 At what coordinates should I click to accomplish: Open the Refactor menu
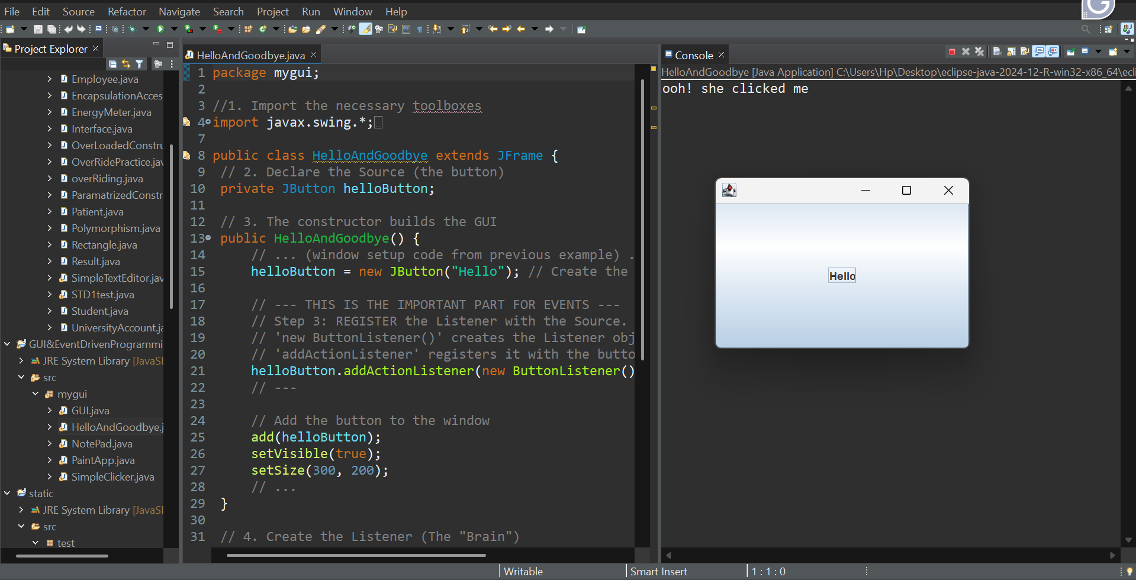pos(127,11)
